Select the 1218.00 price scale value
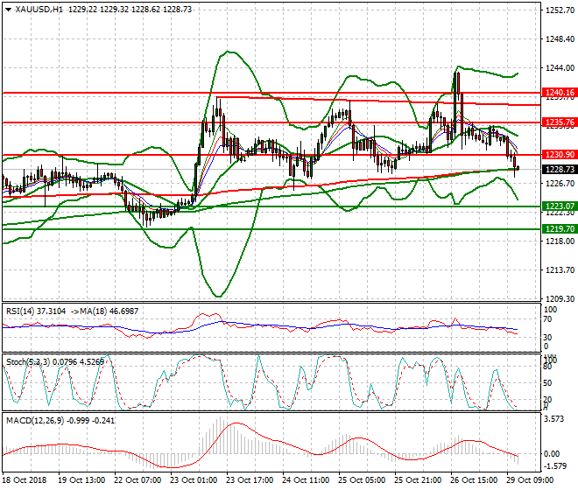Viewport: 578px width, 490px height. [x=560, y=241]
